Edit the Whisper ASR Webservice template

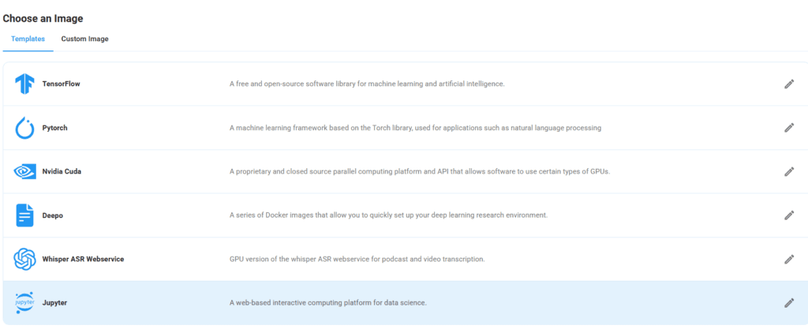(x=788, y=259)
